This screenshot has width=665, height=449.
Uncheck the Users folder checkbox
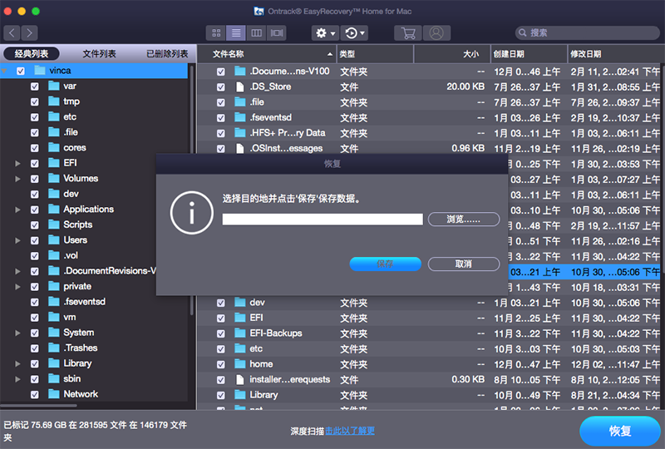pyautogui.click(x=35, y=240)
